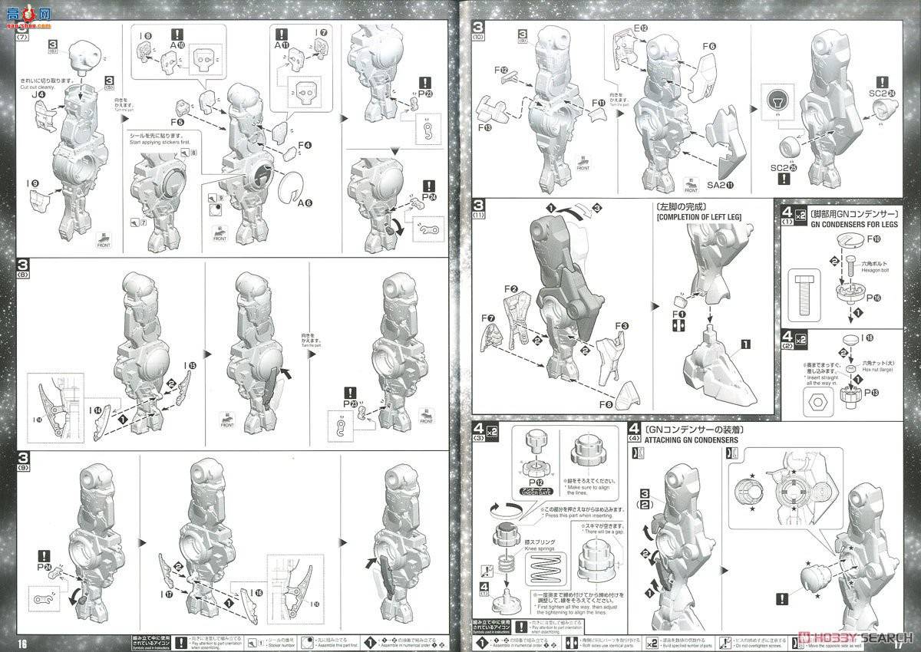The image size is (921, 652).
Task: Click part label F3
Action: (x=620, y=326)
